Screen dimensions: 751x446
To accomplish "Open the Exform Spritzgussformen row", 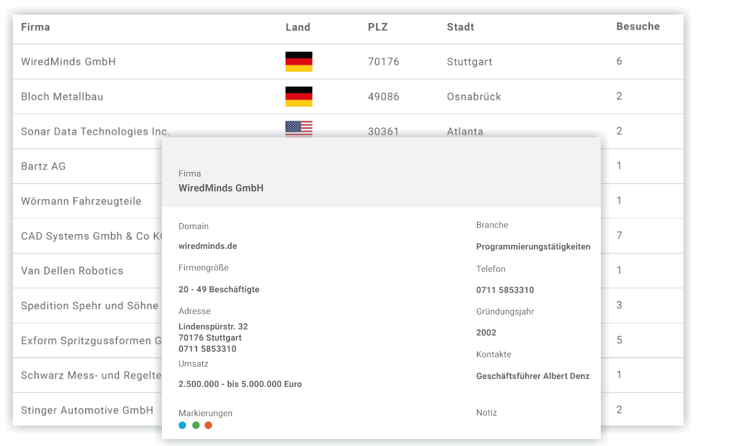I will pos(92,340).
